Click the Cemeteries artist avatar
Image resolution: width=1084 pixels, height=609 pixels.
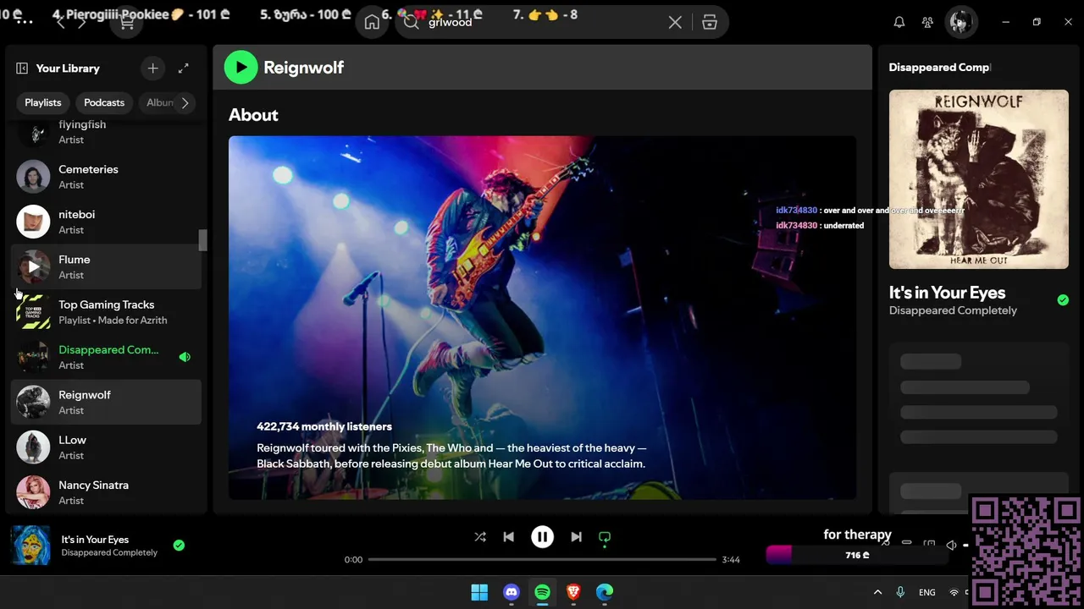(33, 177)
